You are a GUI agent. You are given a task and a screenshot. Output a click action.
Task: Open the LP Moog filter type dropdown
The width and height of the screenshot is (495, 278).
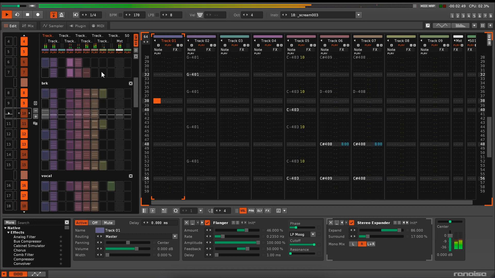313,234
